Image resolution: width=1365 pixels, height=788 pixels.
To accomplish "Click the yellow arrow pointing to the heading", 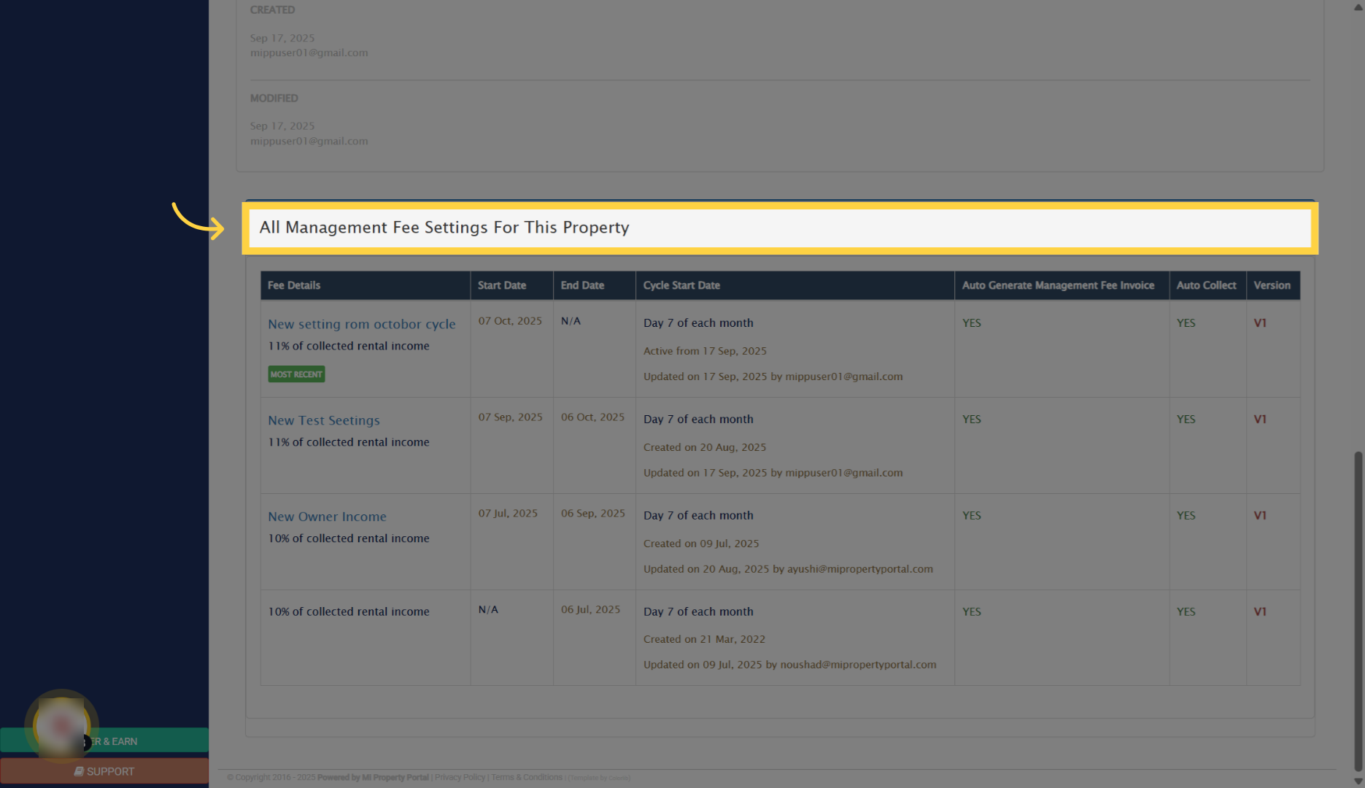I will 198,220.
